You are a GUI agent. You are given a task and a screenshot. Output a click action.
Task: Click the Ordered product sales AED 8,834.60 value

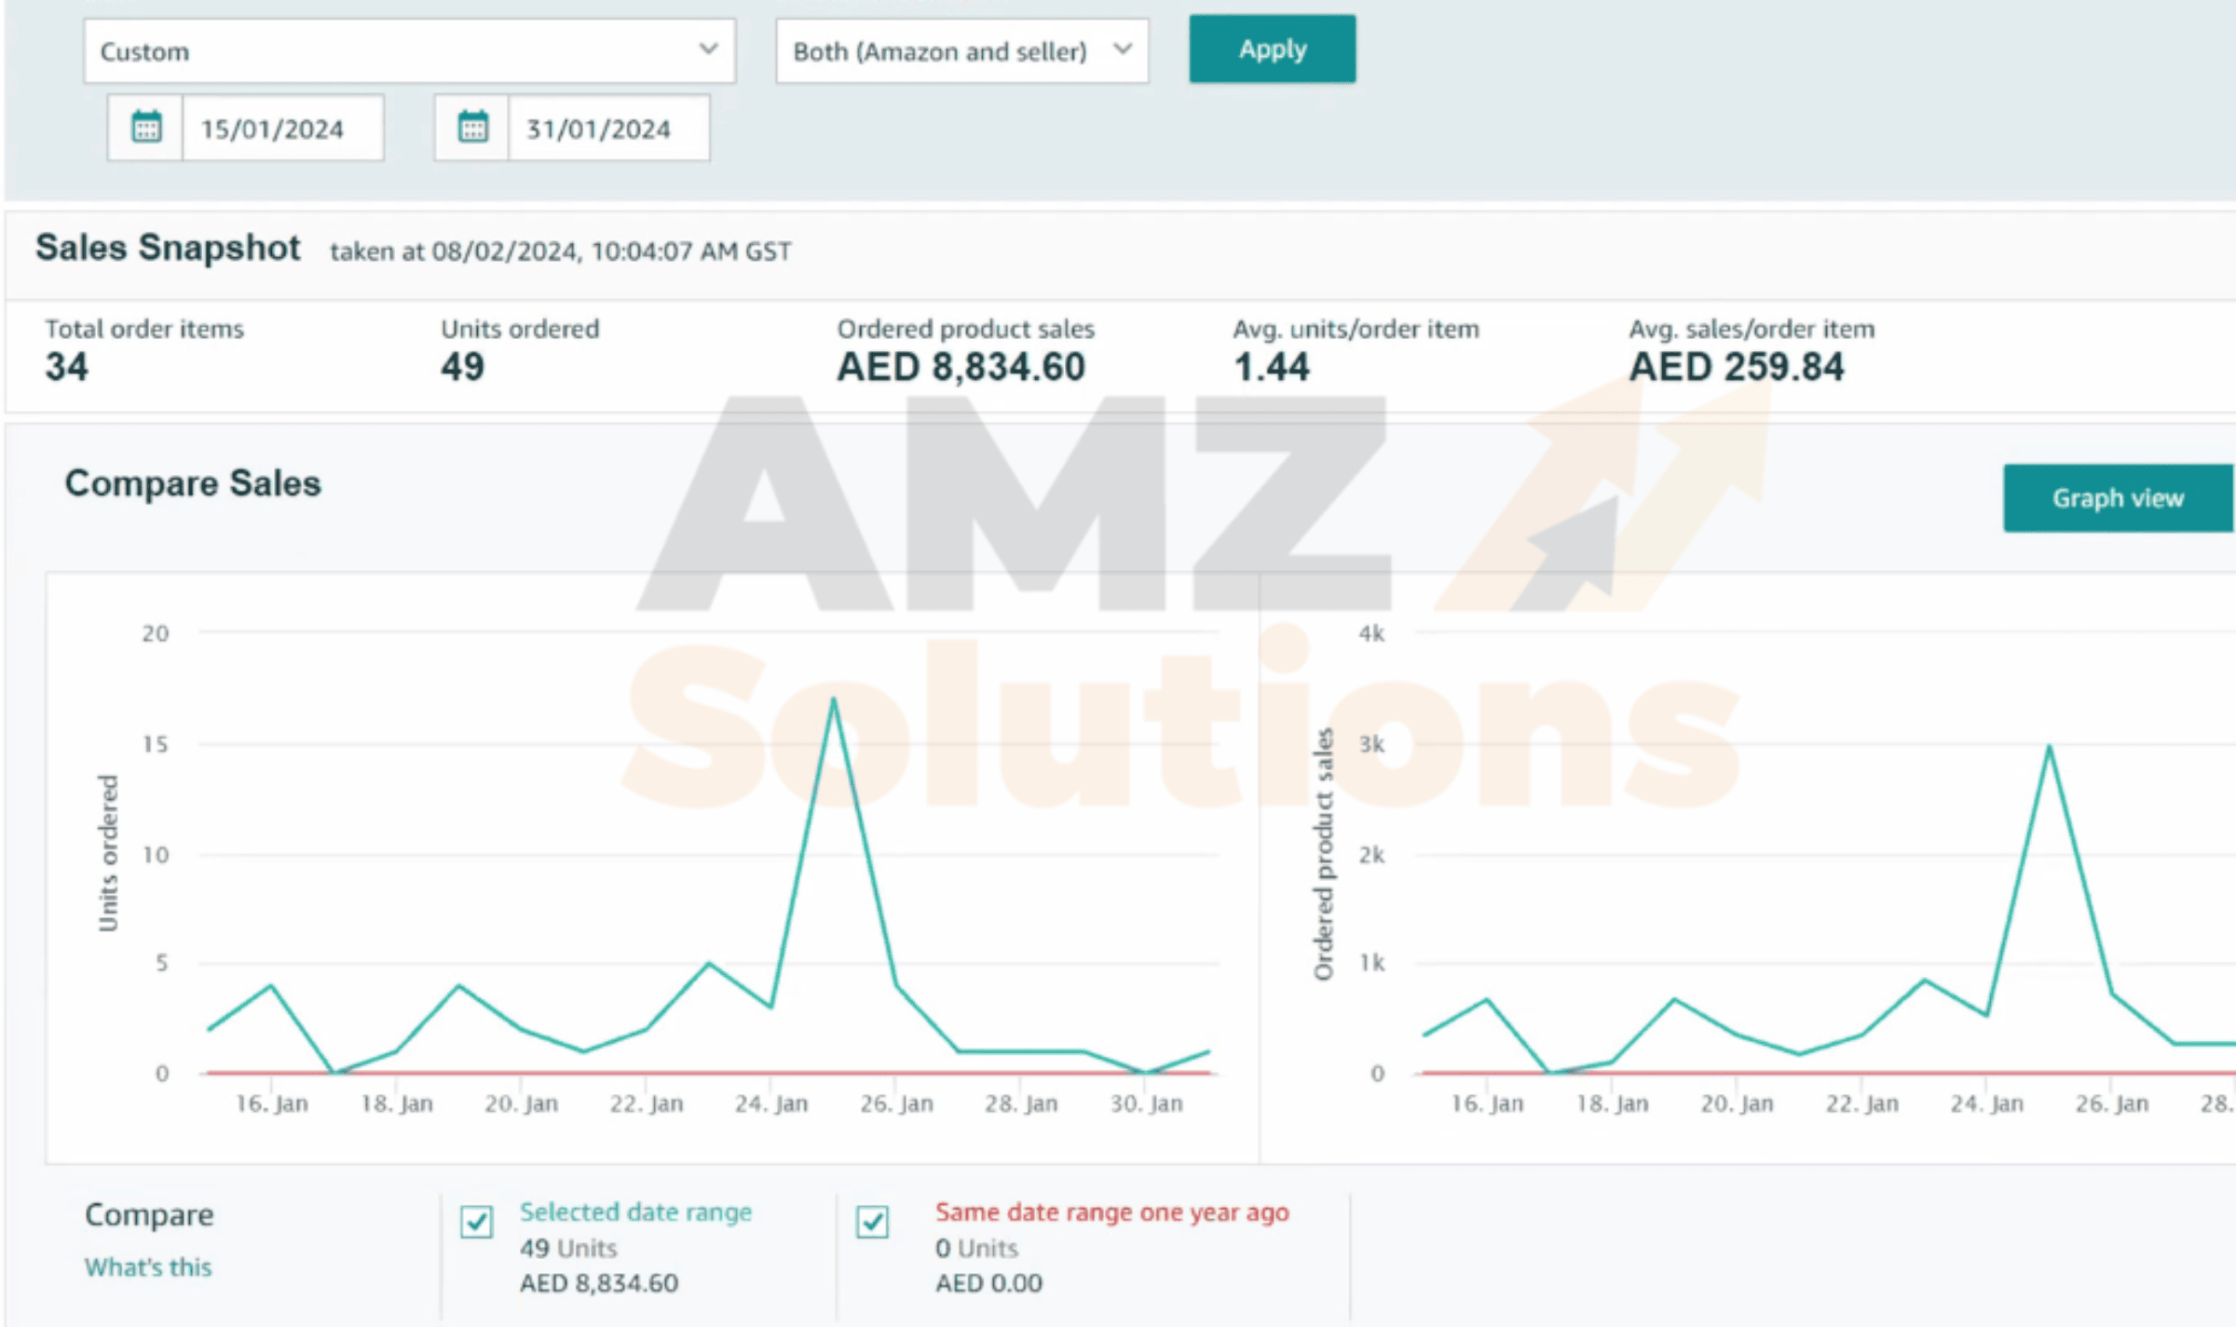pyautogui.click(x=961, y=367)
